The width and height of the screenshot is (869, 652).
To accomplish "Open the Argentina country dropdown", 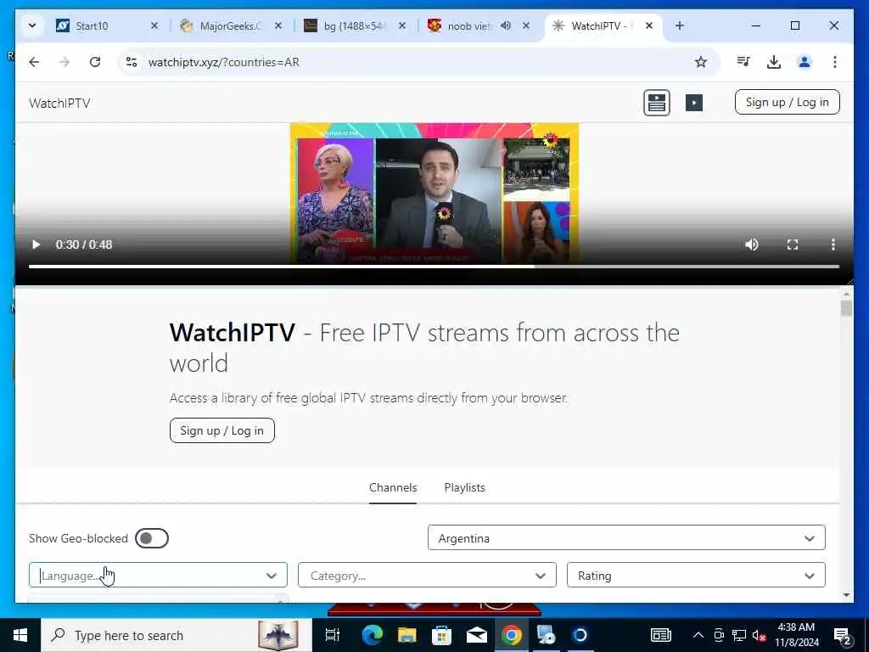I will [626, 537].
